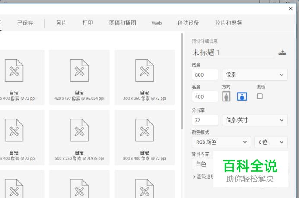The width and height of the screenshot is (299, 198).
Task: Switch to the Web tab
Action: click(x=156, y=23)
